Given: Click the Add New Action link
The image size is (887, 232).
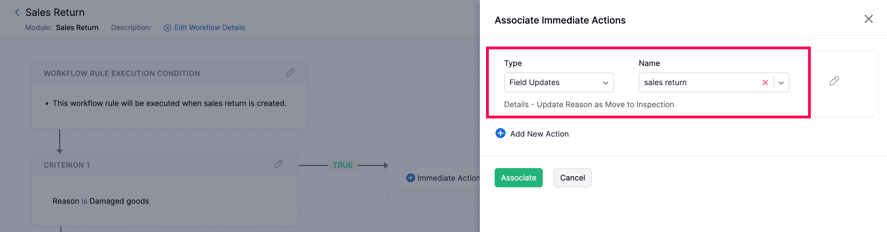Looking at the screenshot, I should (x=539, y=134).
